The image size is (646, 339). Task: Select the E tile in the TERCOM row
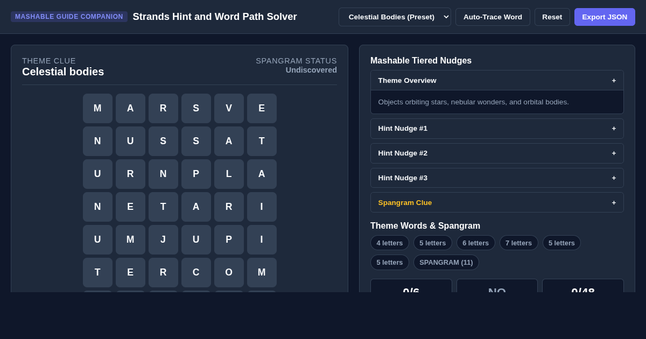tap(130, 272)
